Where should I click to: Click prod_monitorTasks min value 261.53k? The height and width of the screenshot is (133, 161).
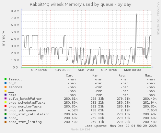(x=97, y=107)
